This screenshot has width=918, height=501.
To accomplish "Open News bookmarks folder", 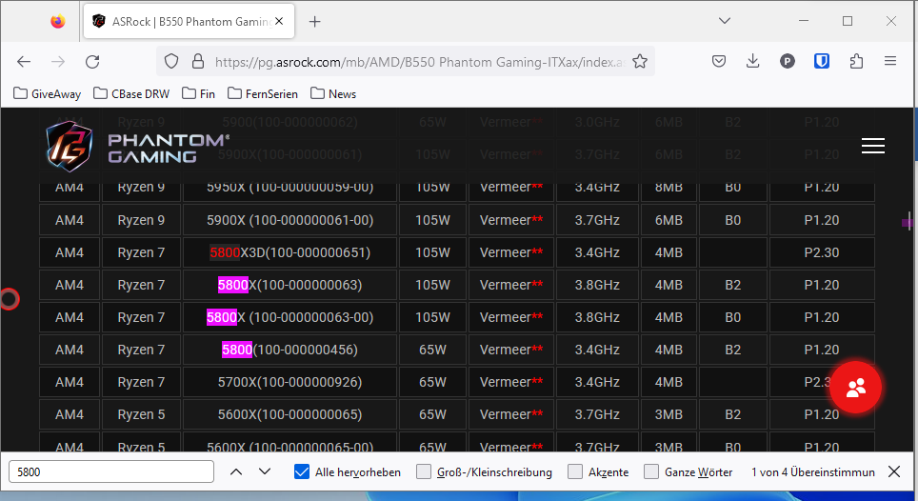I will (x=333, y=93).
